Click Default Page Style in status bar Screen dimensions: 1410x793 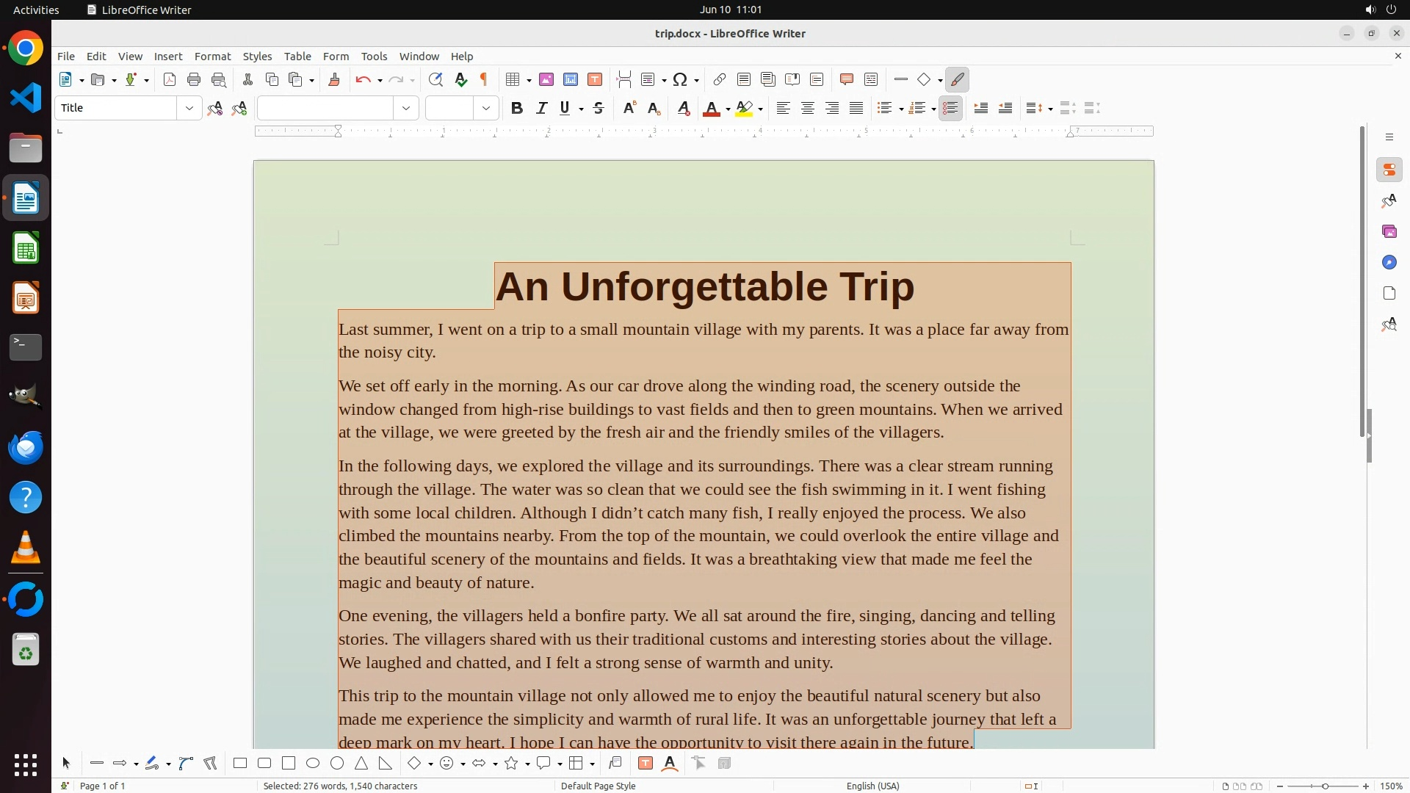point(598,786)
